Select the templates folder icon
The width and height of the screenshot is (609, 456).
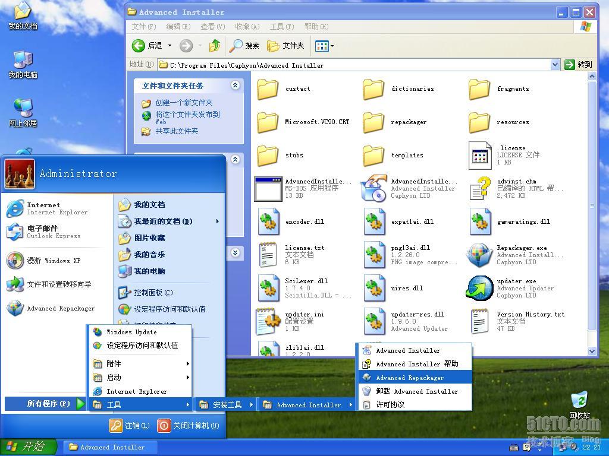(x=373, y=156)
